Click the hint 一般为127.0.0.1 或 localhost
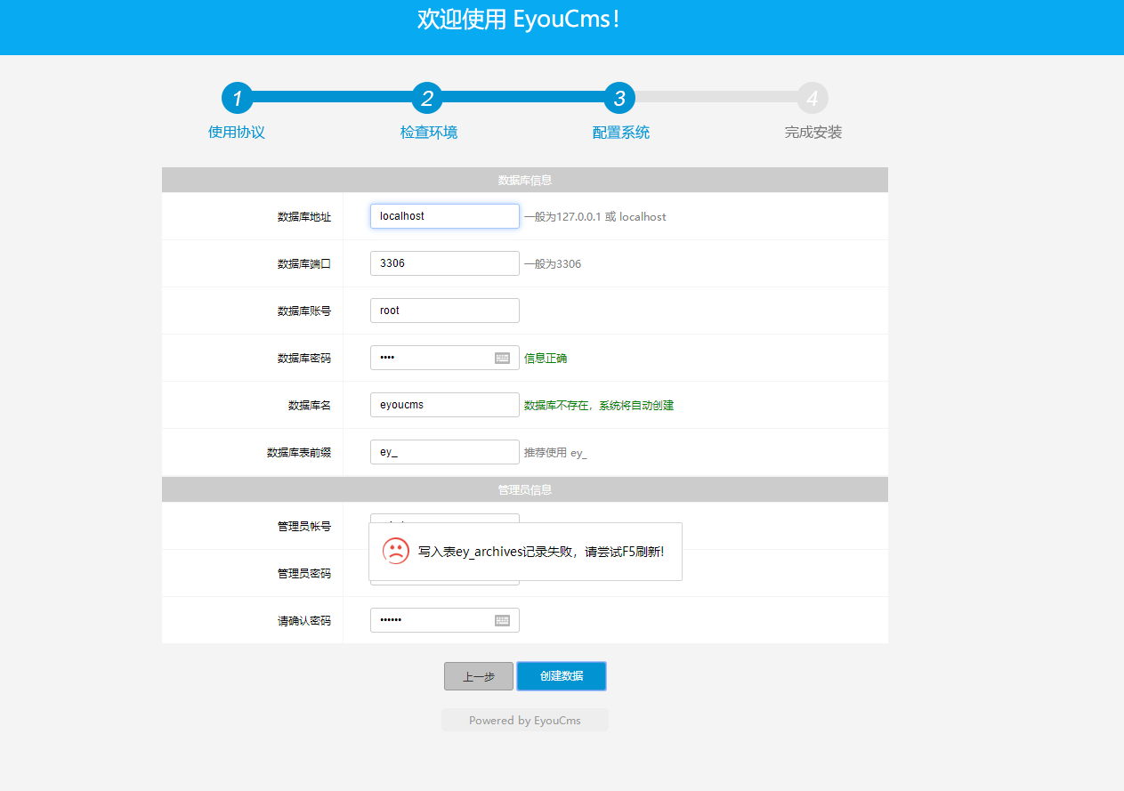The width and height of the screenshot is (1124, 791). pyautogui.click(x=595, y=217)
